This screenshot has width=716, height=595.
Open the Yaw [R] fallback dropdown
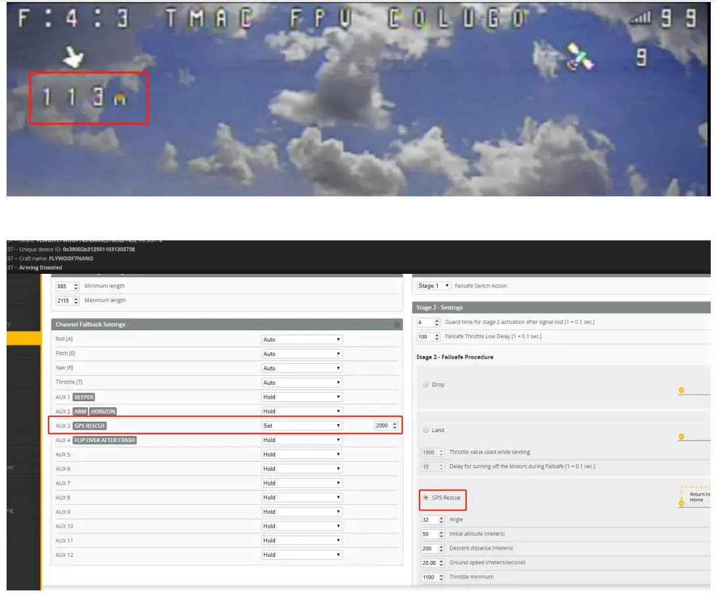302,368
